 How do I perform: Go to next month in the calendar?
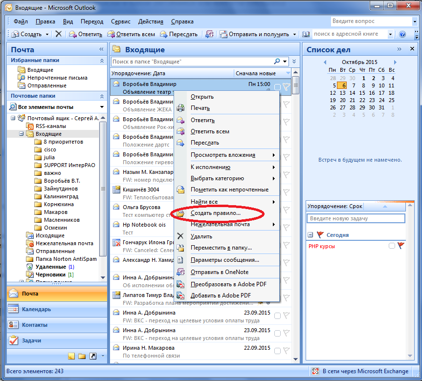pyautogui.click(x=395, y=62)
